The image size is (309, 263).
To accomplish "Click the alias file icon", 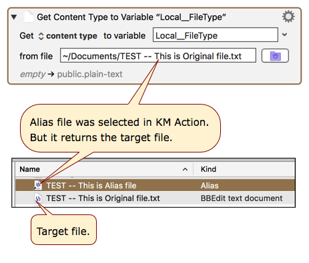I will [38, 185].
